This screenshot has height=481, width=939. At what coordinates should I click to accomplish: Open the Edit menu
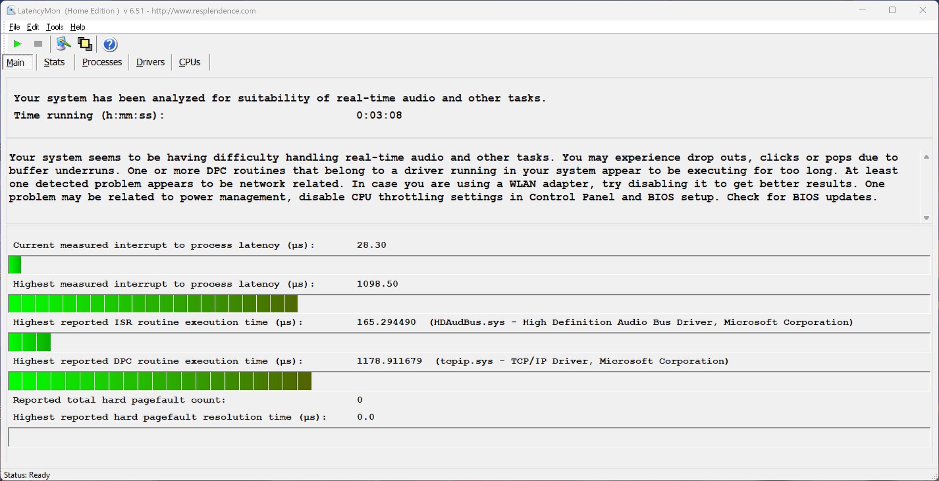tap(33, 27)
